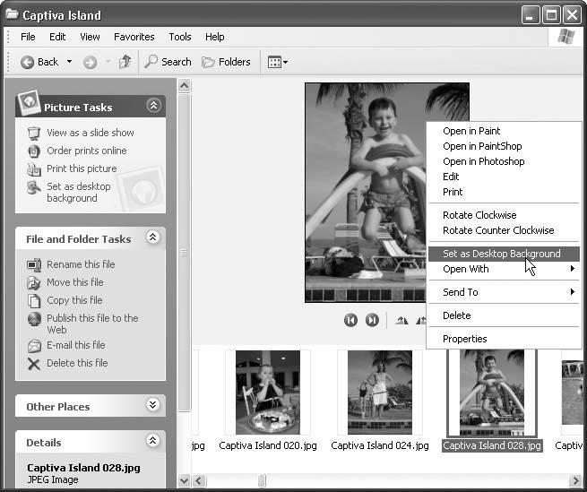The image size is (587, 492).
Task: Open the Search toolbar button
Action: [x=168, y=62]
